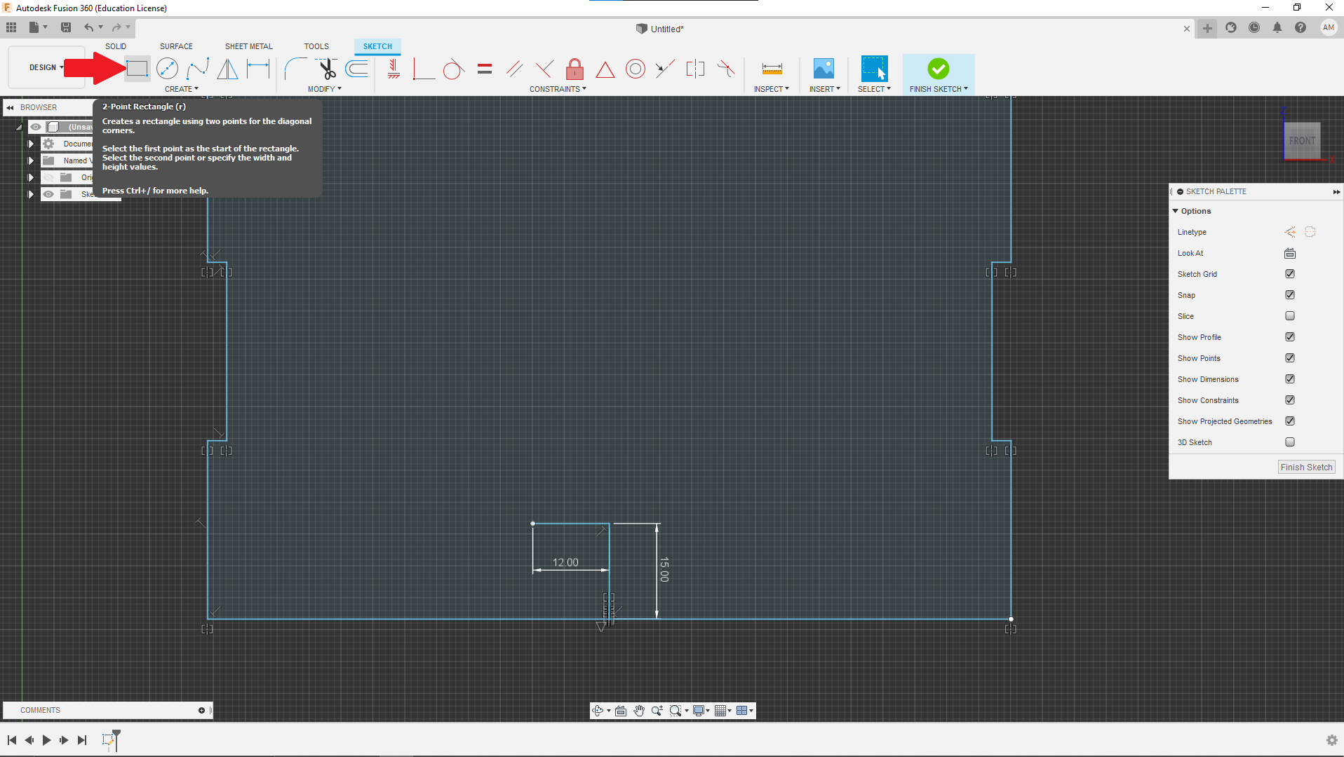The height and width of the screenshot is (757, 1344).
Task: Switch to the SURFACE tab
Action: coord(176,46)
